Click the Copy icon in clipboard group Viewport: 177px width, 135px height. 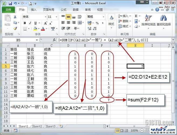tap(15, 22)
